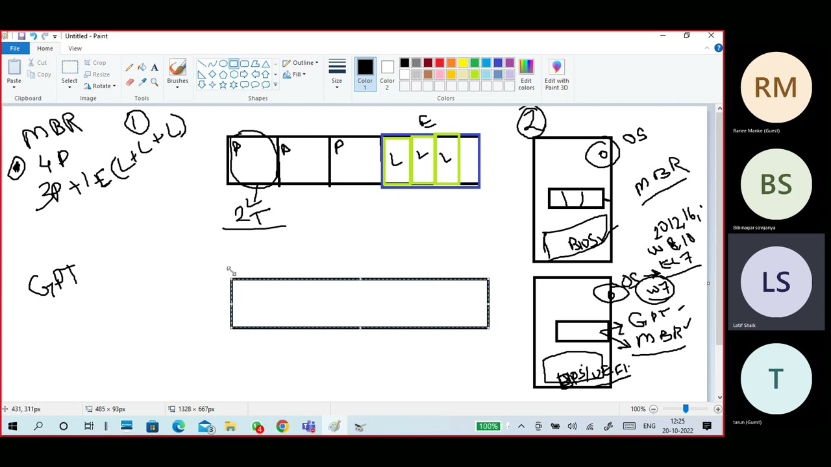Select the Curve shape
Screen dimensions: 831x467
point(212,64)
